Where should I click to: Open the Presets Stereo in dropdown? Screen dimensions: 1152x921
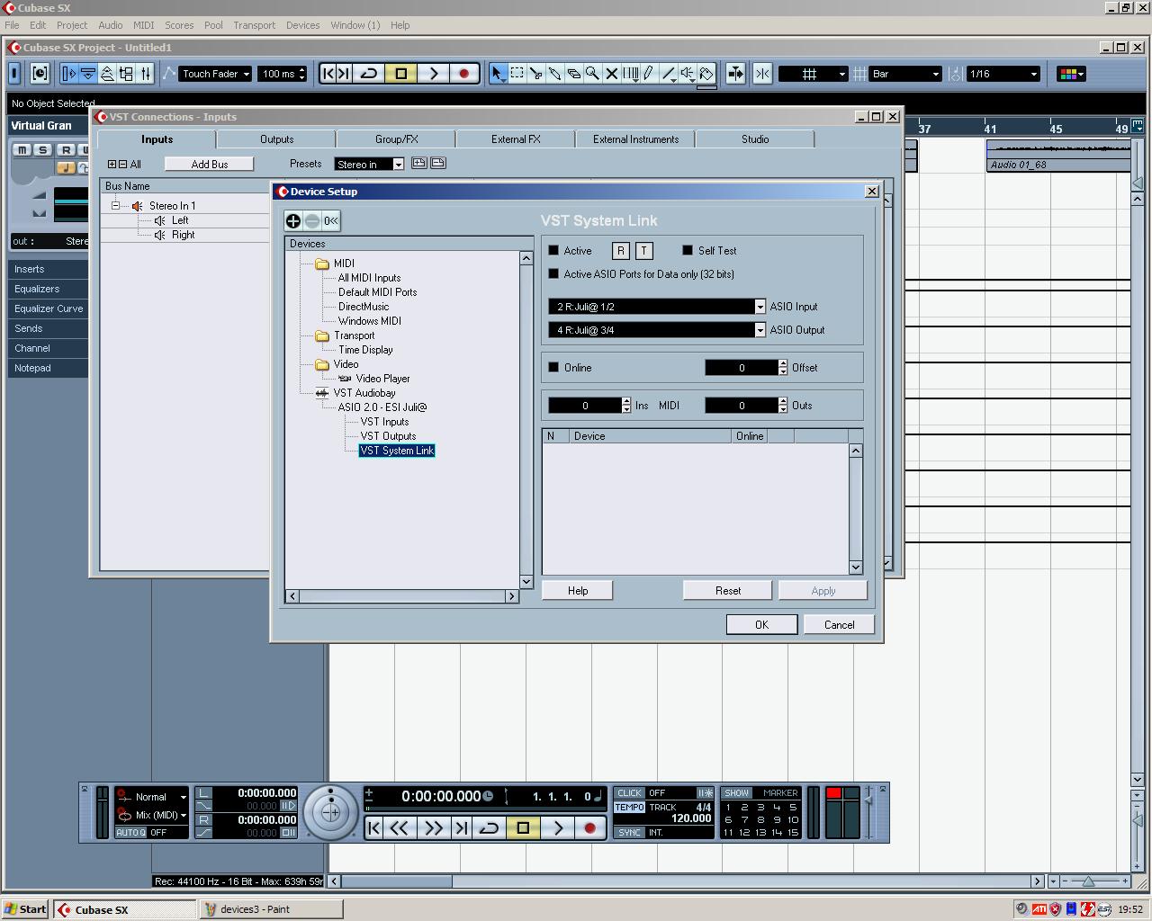click(x=398, y=164)
